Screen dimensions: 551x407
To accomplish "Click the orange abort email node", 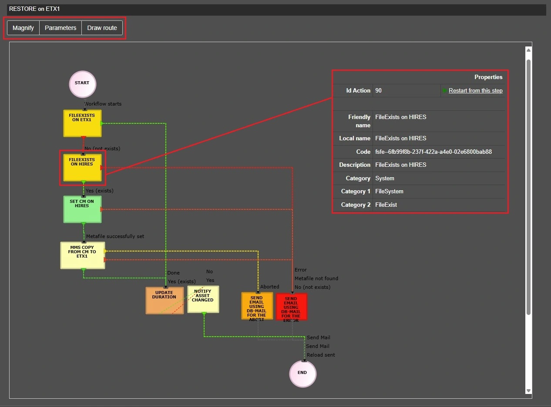I will click(257, 306).
